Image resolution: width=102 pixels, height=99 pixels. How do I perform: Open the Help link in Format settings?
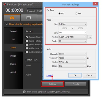50,76
